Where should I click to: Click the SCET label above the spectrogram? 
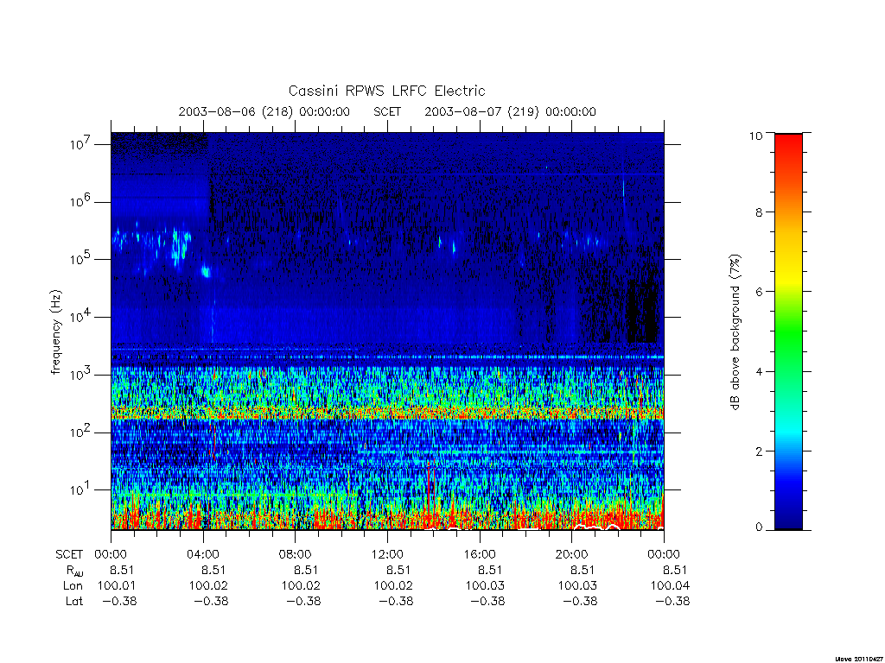(x=387, y=111)
